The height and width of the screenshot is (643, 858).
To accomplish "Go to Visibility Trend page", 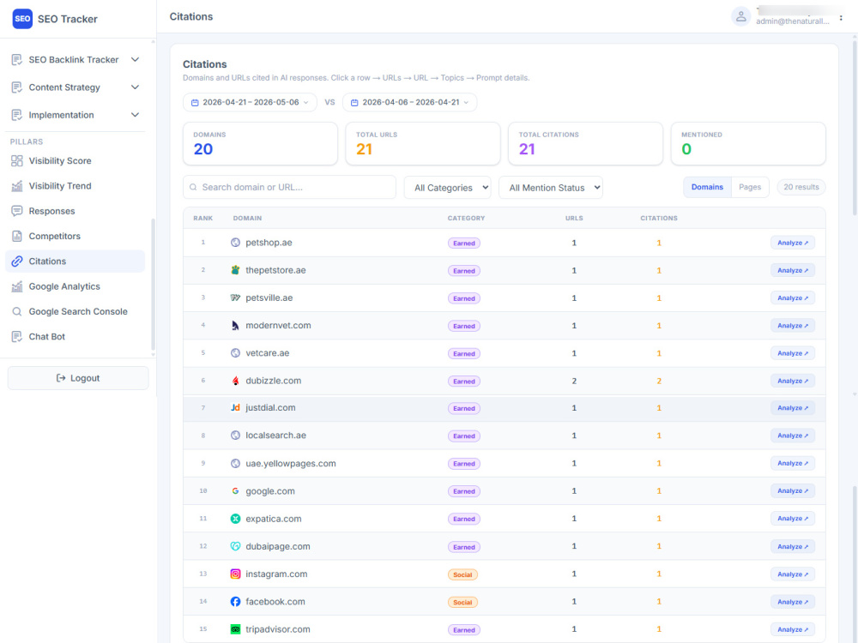I will tap(76, 186).
